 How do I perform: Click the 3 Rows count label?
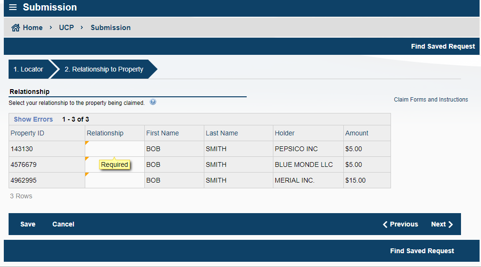[21, 196]
